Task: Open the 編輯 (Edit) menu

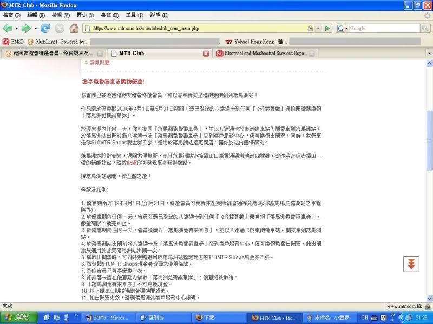Action: (36, 16)
